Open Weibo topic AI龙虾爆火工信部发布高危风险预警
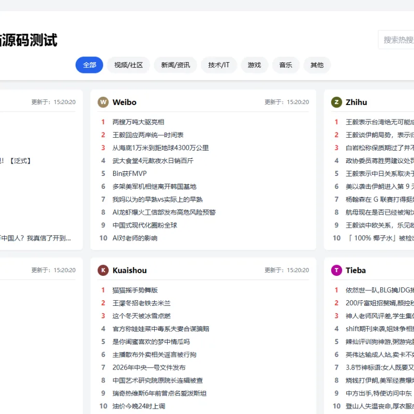The height and width of the screenshot is (414, 414). [x=164, y=212]
